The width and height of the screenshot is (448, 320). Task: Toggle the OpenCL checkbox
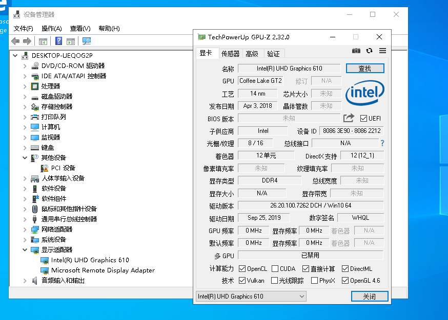(x=242, y=269)
